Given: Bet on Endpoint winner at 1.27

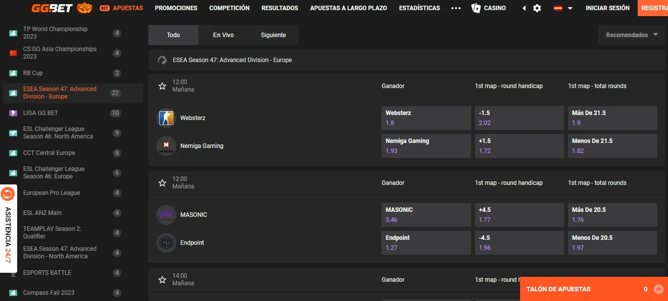Looking at the screenshot, I should (x=426, y=243).
